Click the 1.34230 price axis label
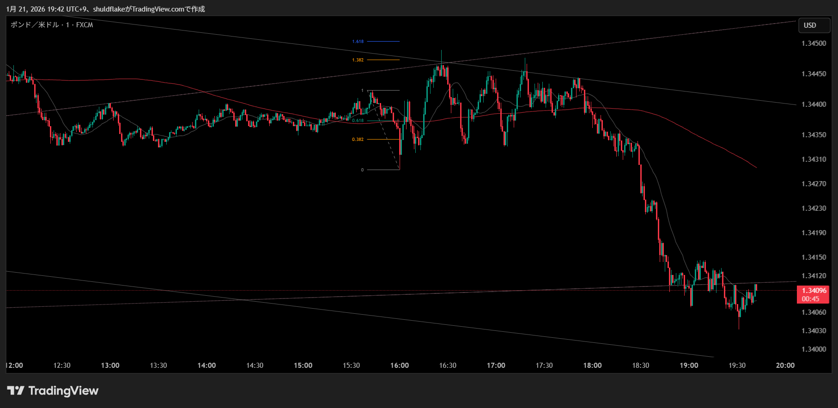This screenshot has height=408, width=838. [x=814, y=208]
